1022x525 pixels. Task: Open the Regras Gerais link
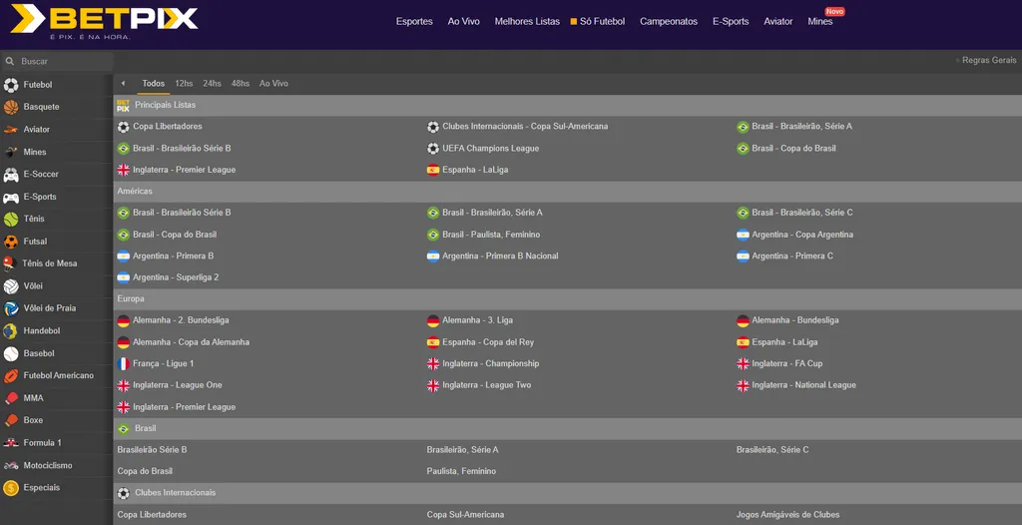[989, 60]
